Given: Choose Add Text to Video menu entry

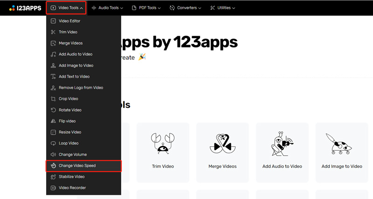Looking at the screenshot, I should click(x=83, y=77).
